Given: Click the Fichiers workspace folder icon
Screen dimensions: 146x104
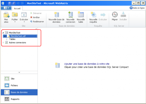Looking at the screenshot, I should [7, 85].
